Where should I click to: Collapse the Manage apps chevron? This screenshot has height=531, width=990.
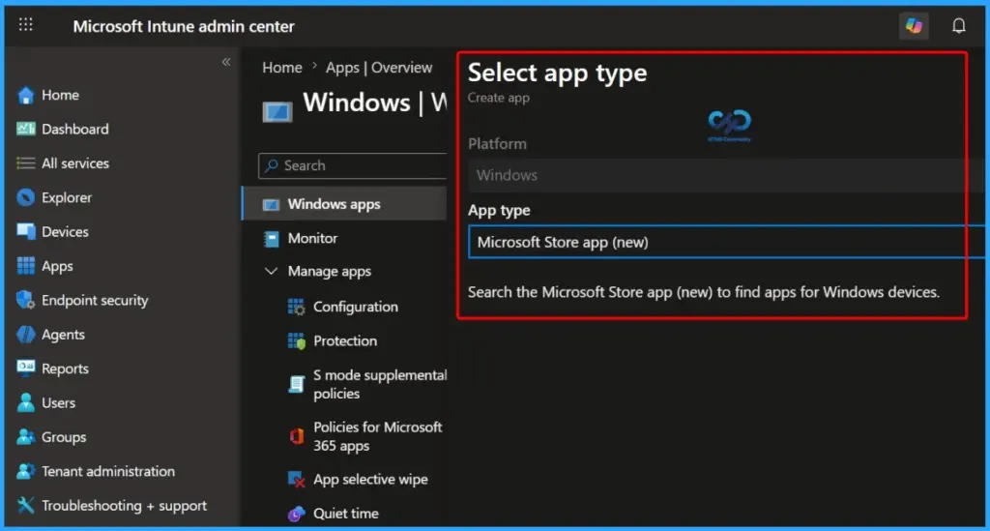point(271,272)
